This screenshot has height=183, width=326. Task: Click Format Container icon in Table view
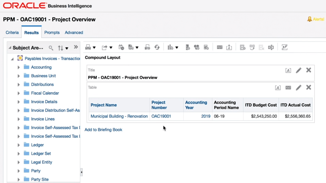click(x=278, y=88)
